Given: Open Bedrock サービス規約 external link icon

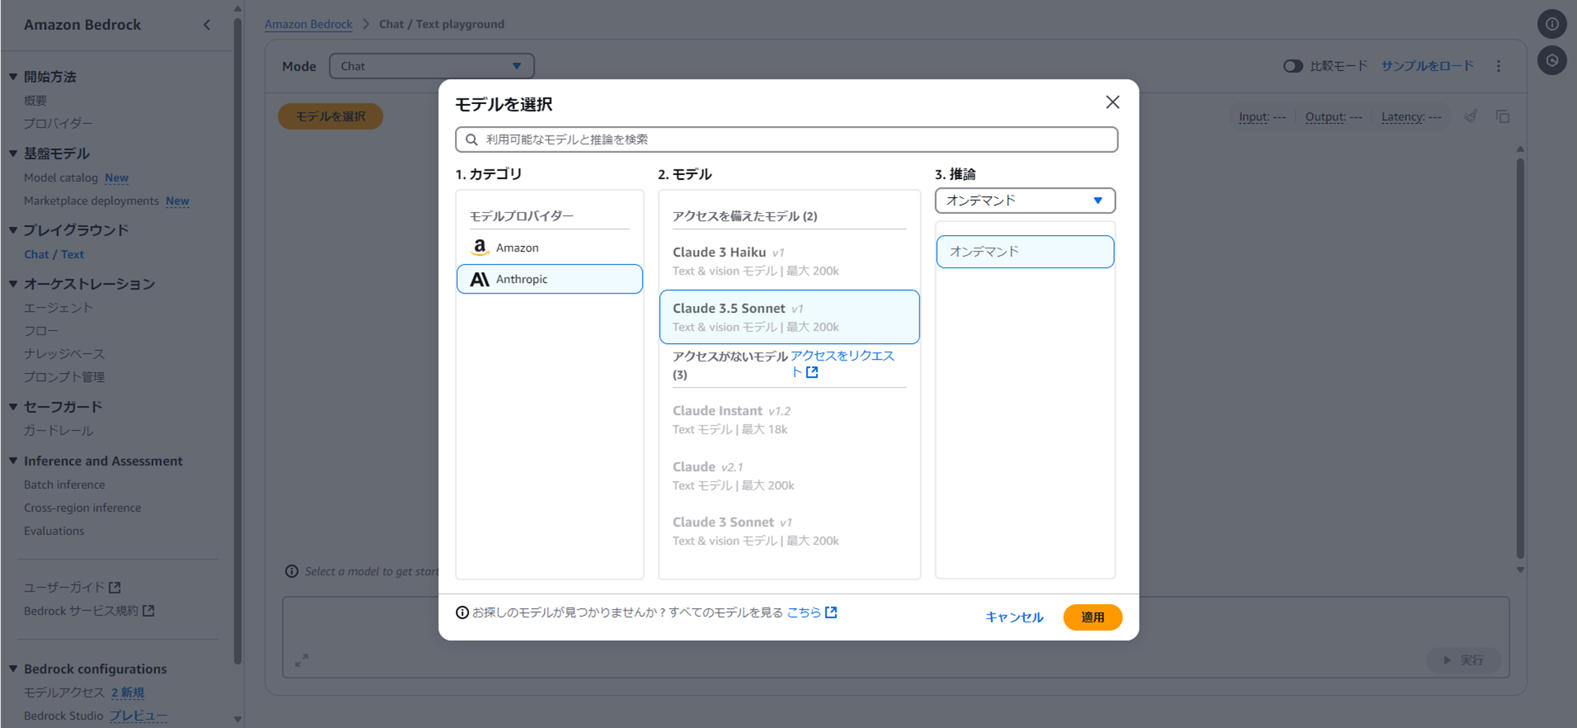Looking at the screenshot, I should 148,610.
